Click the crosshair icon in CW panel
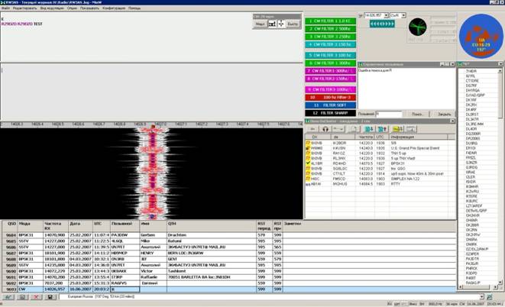The height and width of the screenshot is (307, 505). [281, 24]
